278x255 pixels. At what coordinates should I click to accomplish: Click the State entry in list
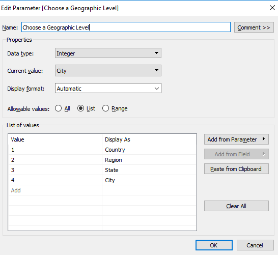pyautogui.click(x=102, y=170)
